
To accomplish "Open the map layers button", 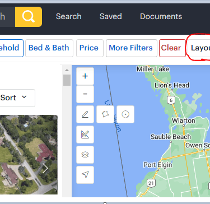I will tap(85, 155).
